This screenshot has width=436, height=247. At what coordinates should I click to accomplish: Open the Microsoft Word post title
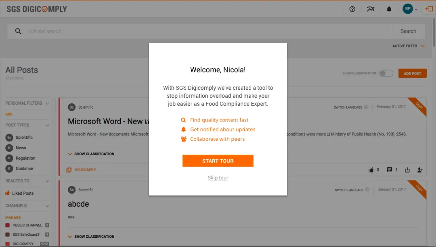coord(109,121)
